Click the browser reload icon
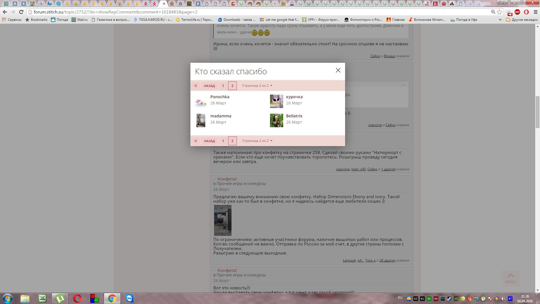The height and width of the screenshot is (304, 540). (x=21, y=12)
